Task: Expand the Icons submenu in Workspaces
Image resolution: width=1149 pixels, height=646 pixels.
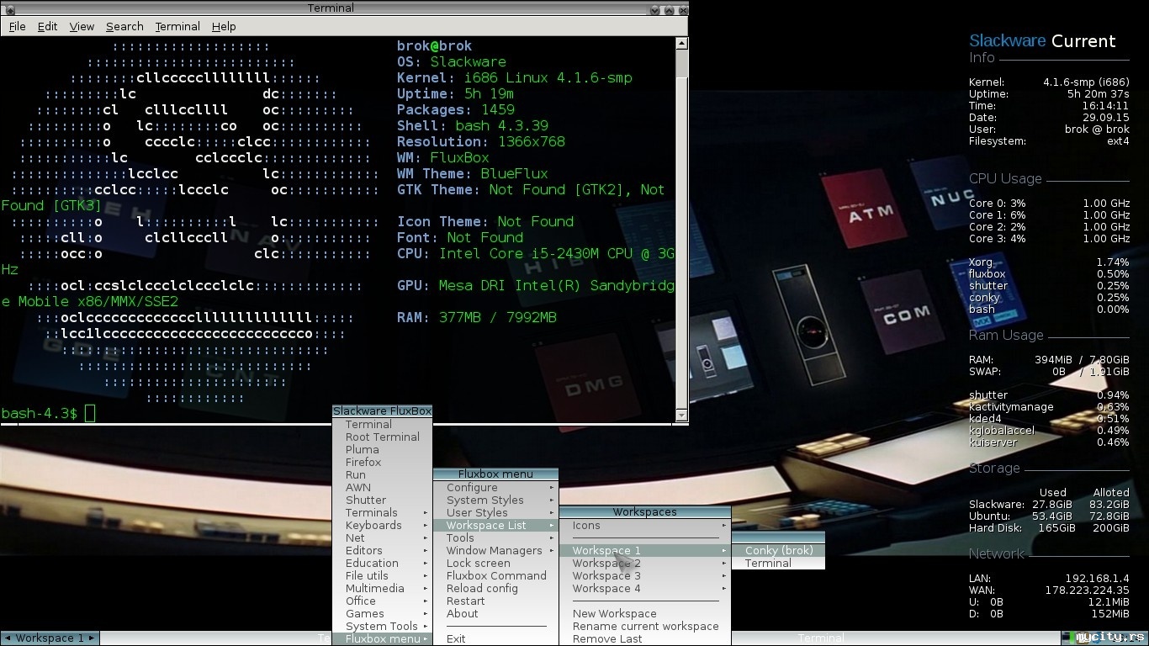Action: (x=645, y=526)
